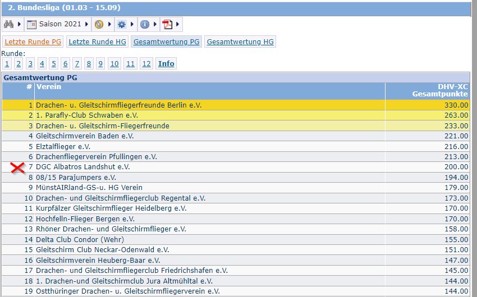Click the Verein column header
Viewport: 477px width, 297px height.
(x=49, y=87)
